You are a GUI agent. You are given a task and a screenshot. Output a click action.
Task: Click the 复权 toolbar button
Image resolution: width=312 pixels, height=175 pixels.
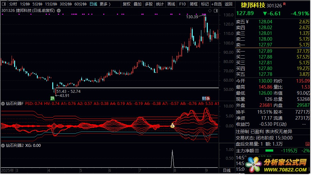pyautogui.click(x=127, y=4)
